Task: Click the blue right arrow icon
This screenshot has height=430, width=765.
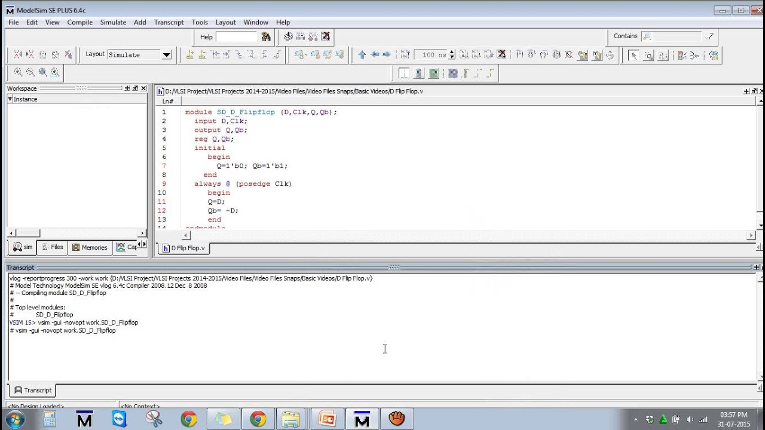Action: pos(387,54)
